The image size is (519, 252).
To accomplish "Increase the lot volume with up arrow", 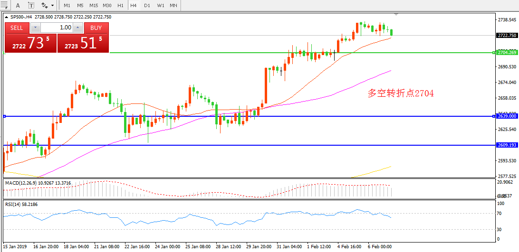I will pos(78,28).
